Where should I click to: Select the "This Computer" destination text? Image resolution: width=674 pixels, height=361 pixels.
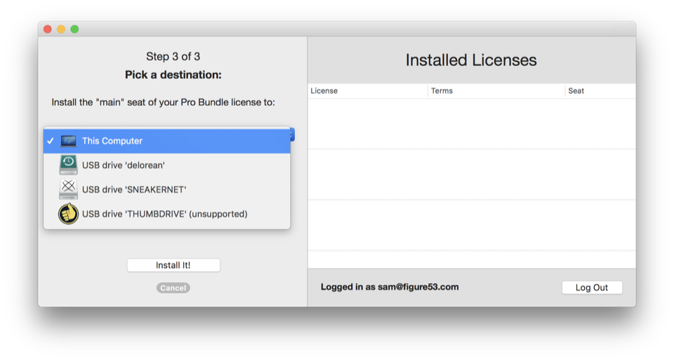[x=112, y=141]
